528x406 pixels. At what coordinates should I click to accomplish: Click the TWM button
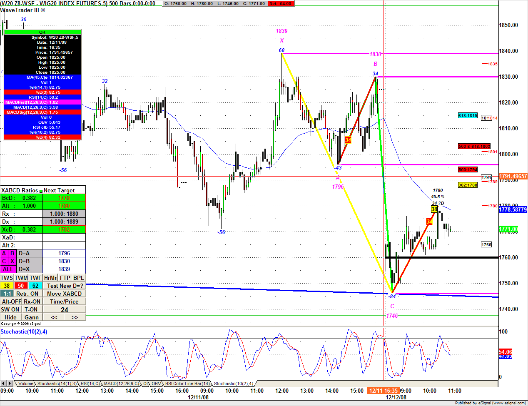click(x=21, y=278)
